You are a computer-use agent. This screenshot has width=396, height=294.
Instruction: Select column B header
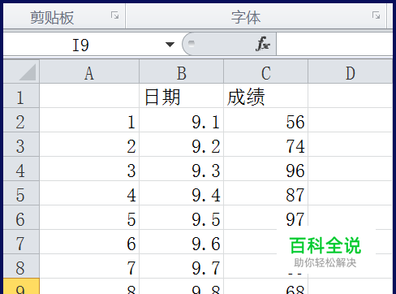click(x=182, y=71)
